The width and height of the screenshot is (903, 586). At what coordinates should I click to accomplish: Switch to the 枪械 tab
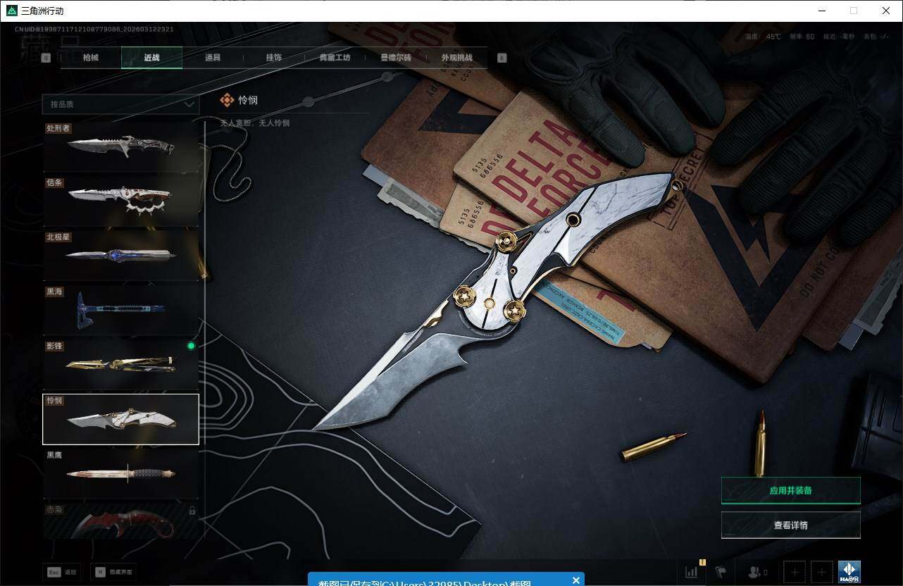[91, 58]
